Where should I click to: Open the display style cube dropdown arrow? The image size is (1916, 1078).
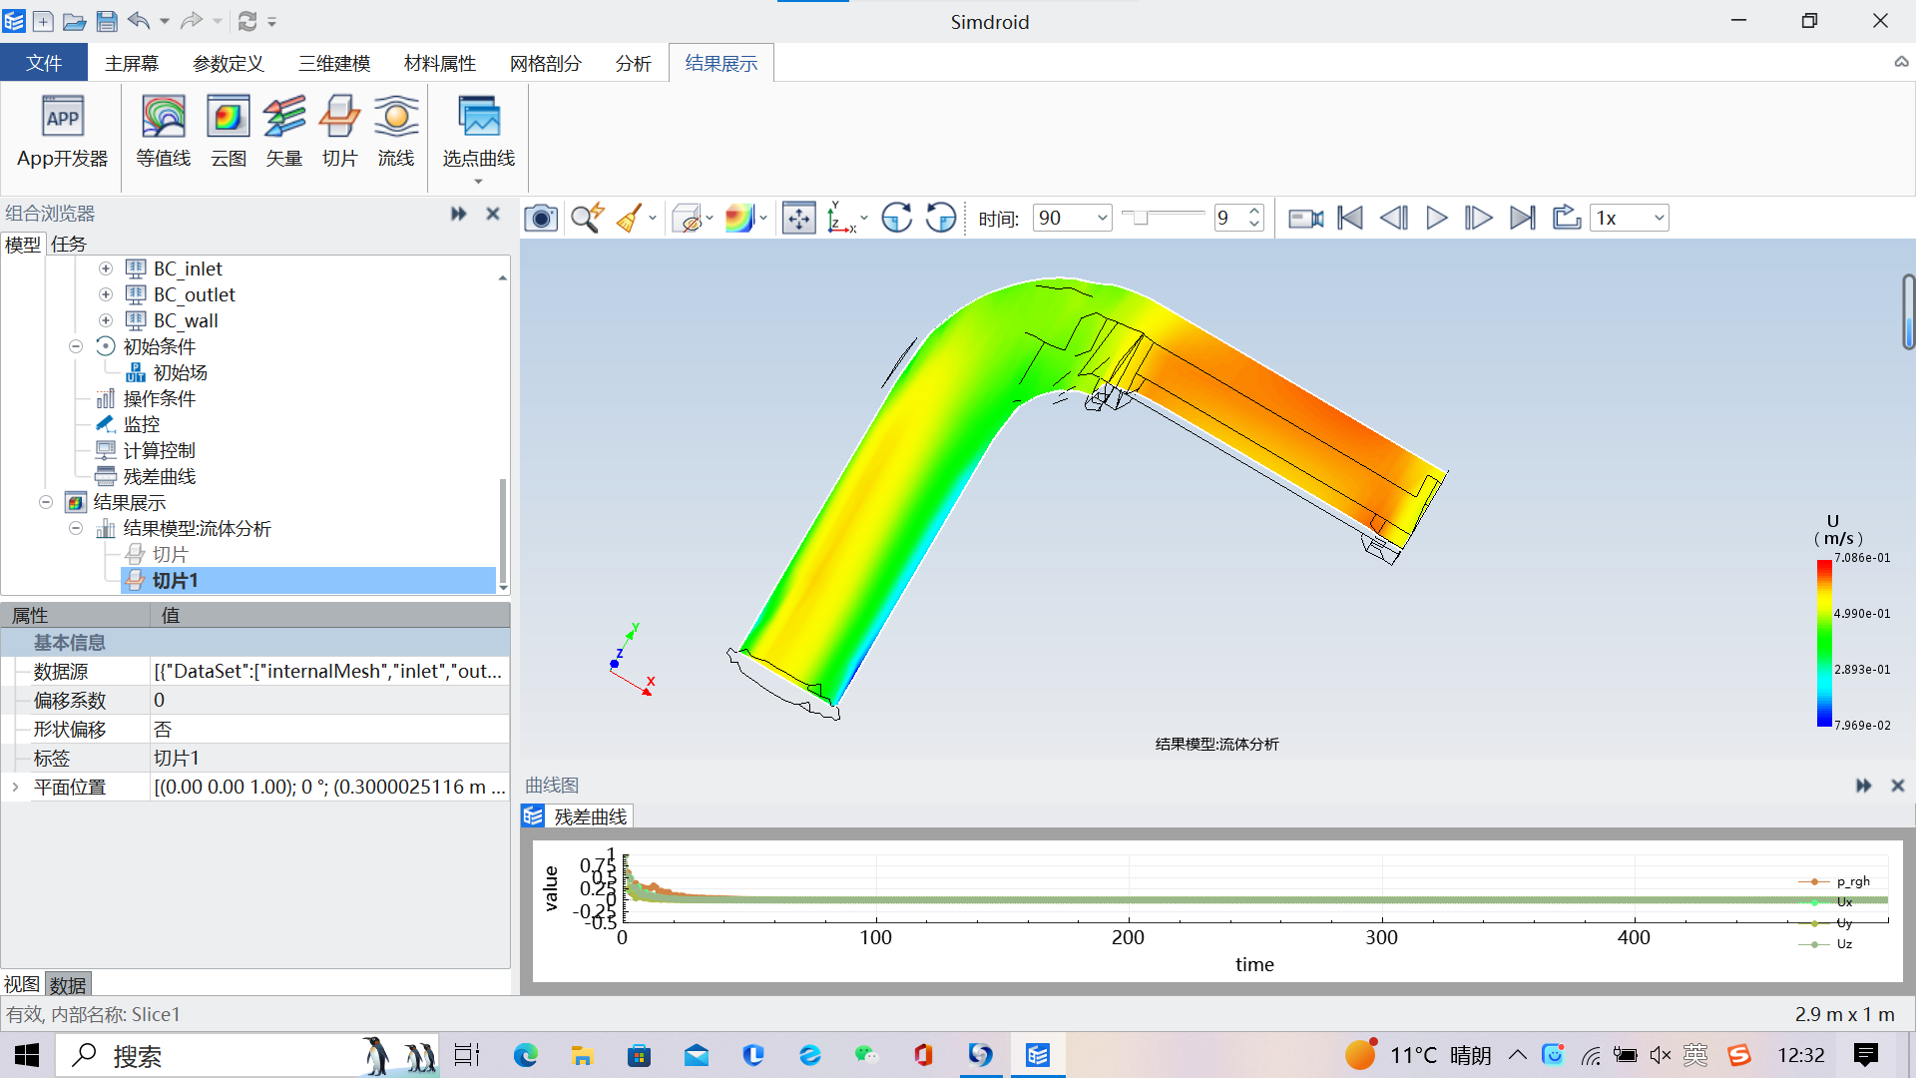pos(710,218)
